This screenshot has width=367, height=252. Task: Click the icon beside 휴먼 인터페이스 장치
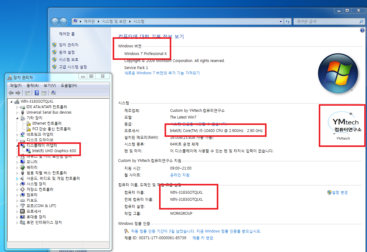(23, 222)
